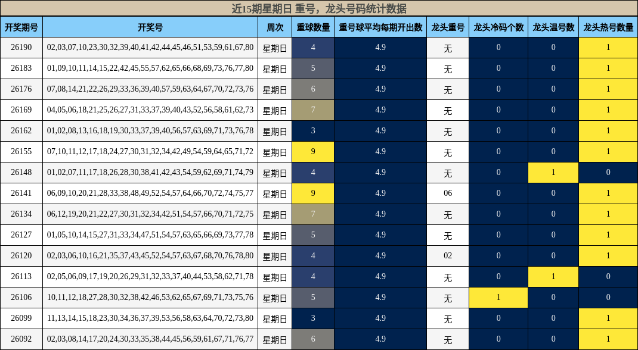
Task: Click the numbers starting 02,03,07,10,23 for period 26190
Action: (x=150, y=48)
